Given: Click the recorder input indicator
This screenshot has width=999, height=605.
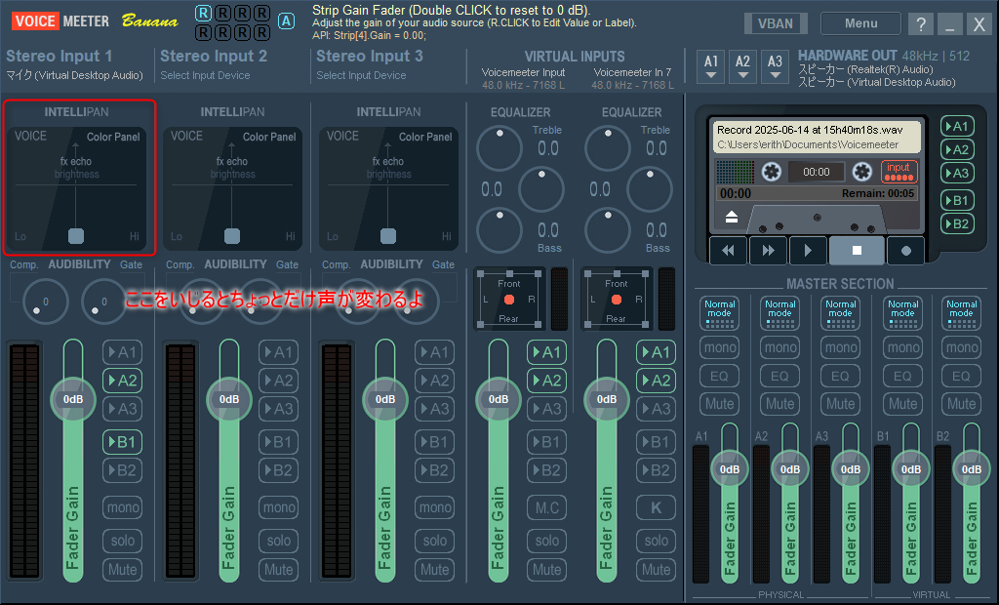Looking at the screenshot, I should (x=899, y=172).
